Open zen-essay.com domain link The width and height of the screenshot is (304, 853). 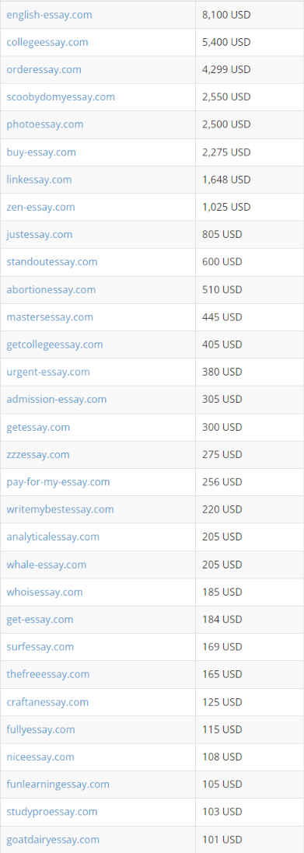tap(40, 207)
